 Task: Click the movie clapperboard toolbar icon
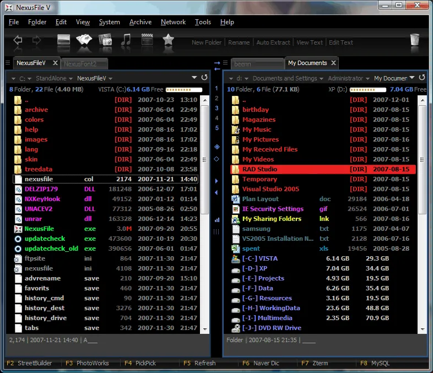[147, 40]
